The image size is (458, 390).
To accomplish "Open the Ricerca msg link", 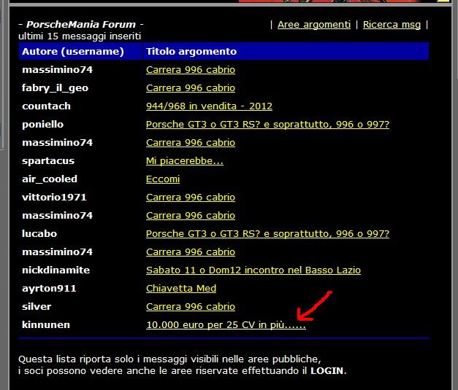I will pos(392,25).
